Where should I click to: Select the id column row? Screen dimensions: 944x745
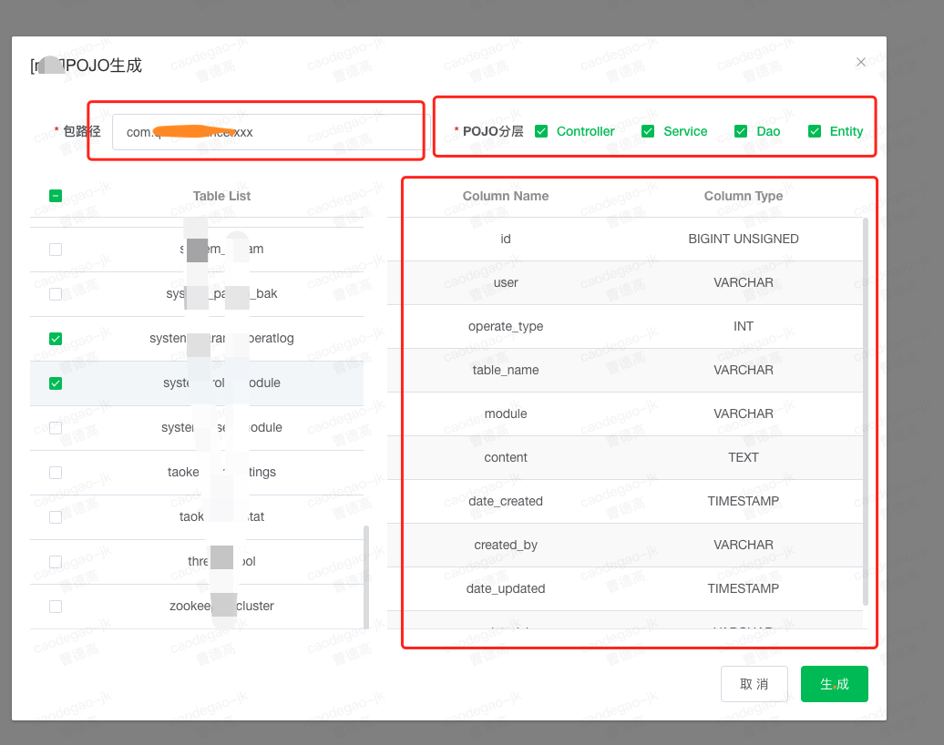[x=625, y=239]
